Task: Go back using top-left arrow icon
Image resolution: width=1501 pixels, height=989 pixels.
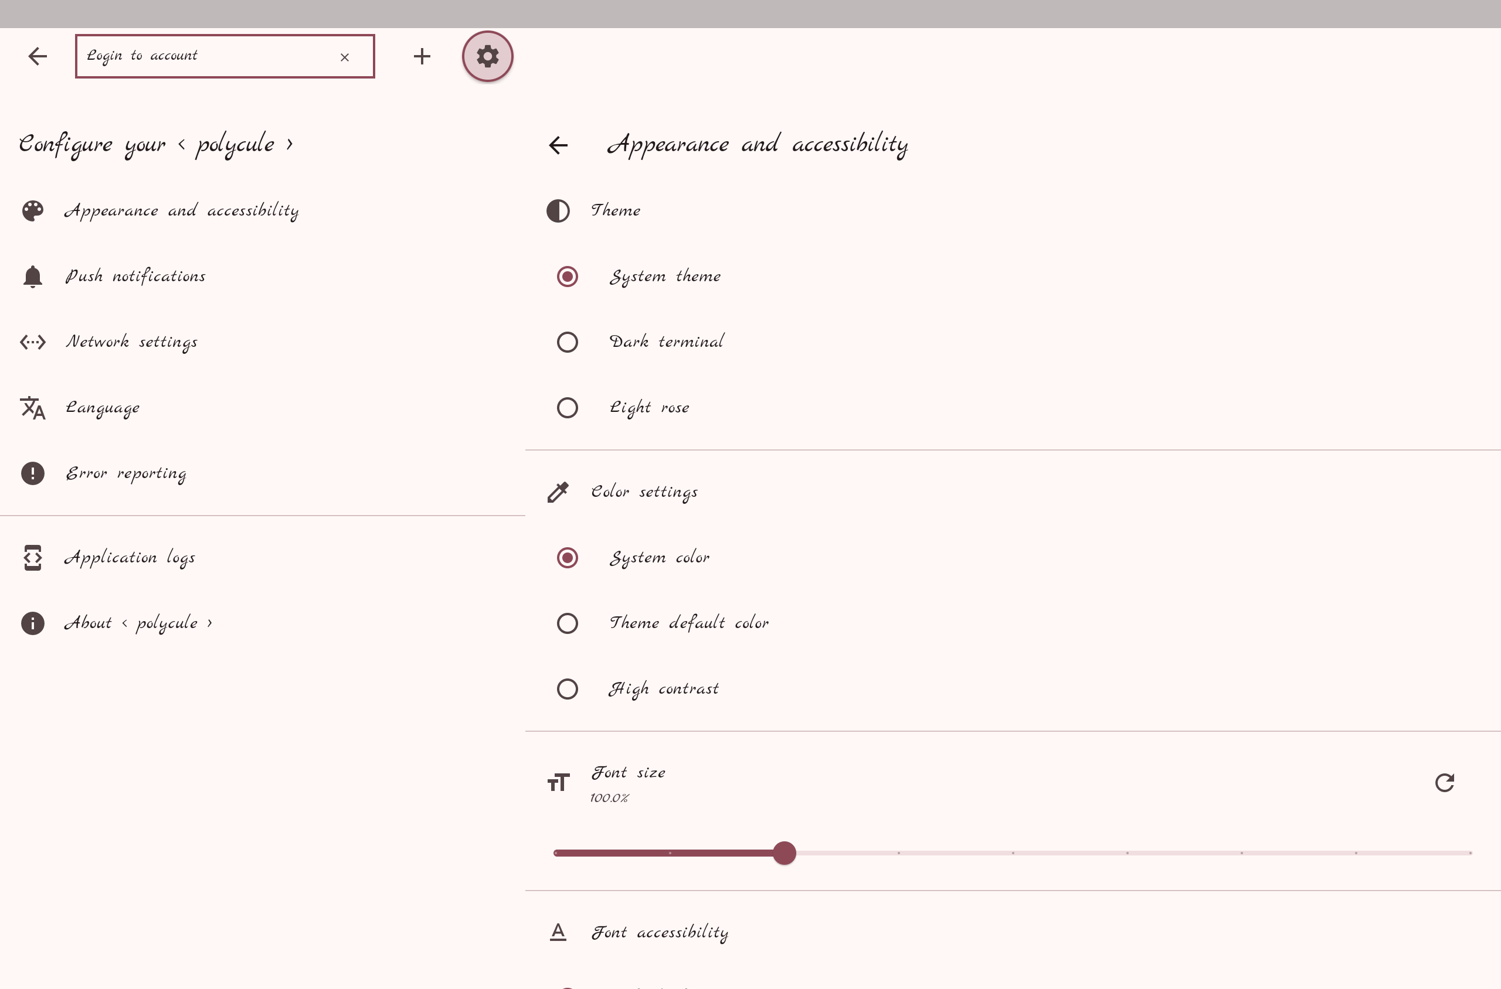Action: 38,56
